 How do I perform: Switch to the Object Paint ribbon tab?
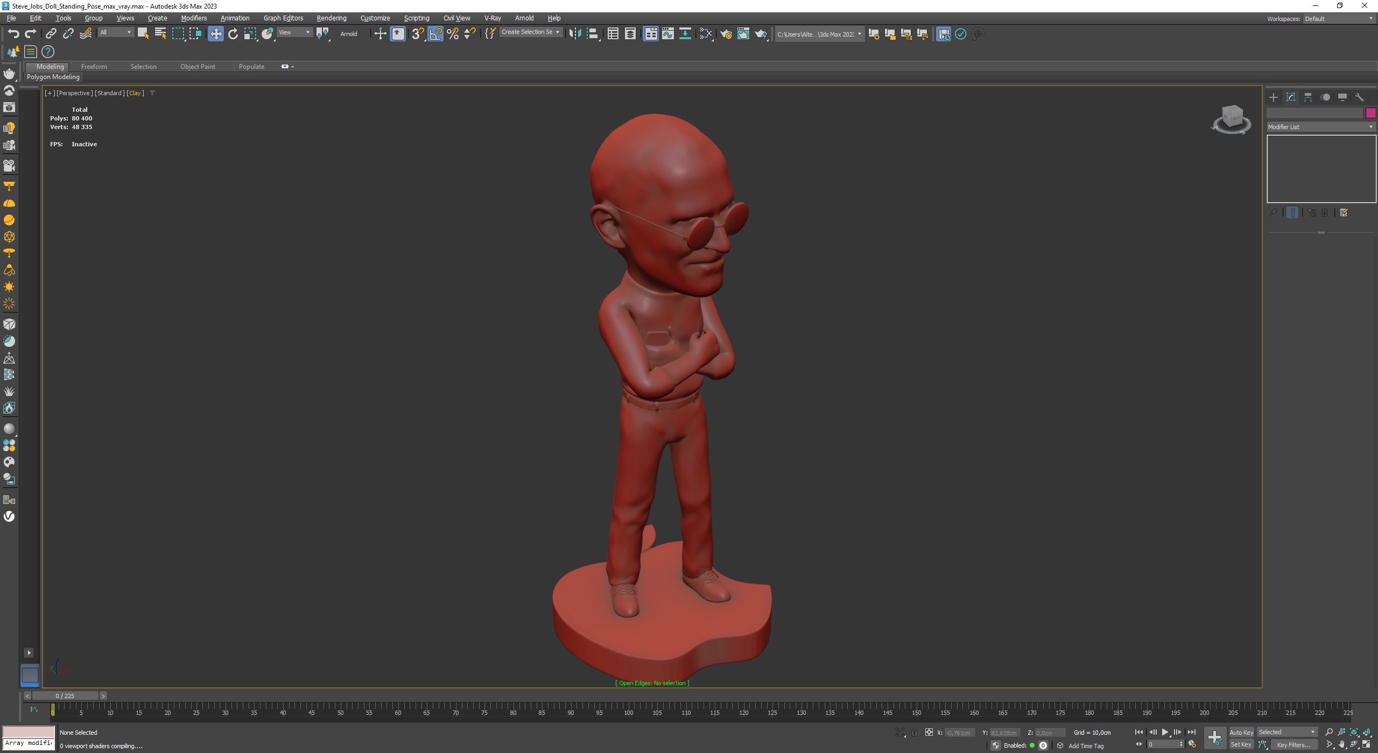(x=198, y=67)
